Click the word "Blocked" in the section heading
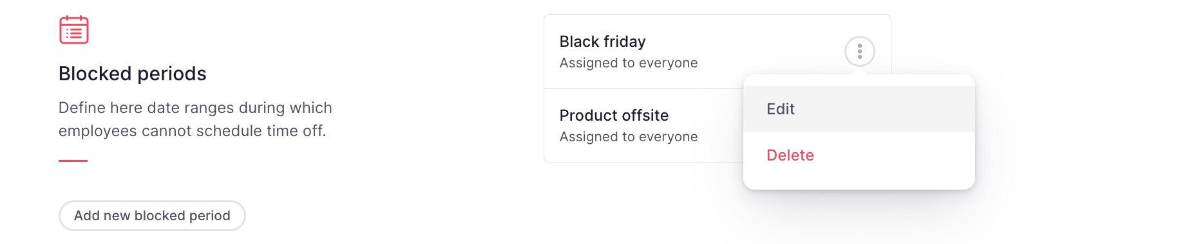The image size is (1180, 244). tap(95, 74)
